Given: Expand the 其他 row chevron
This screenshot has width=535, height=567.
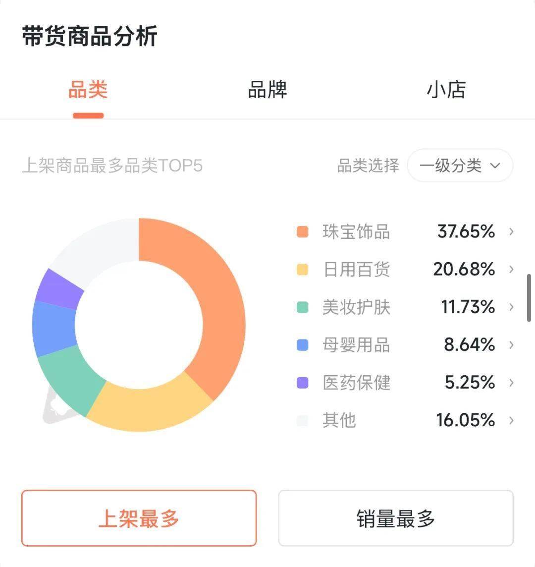Looking at the screenshot, I should (511, 420).
